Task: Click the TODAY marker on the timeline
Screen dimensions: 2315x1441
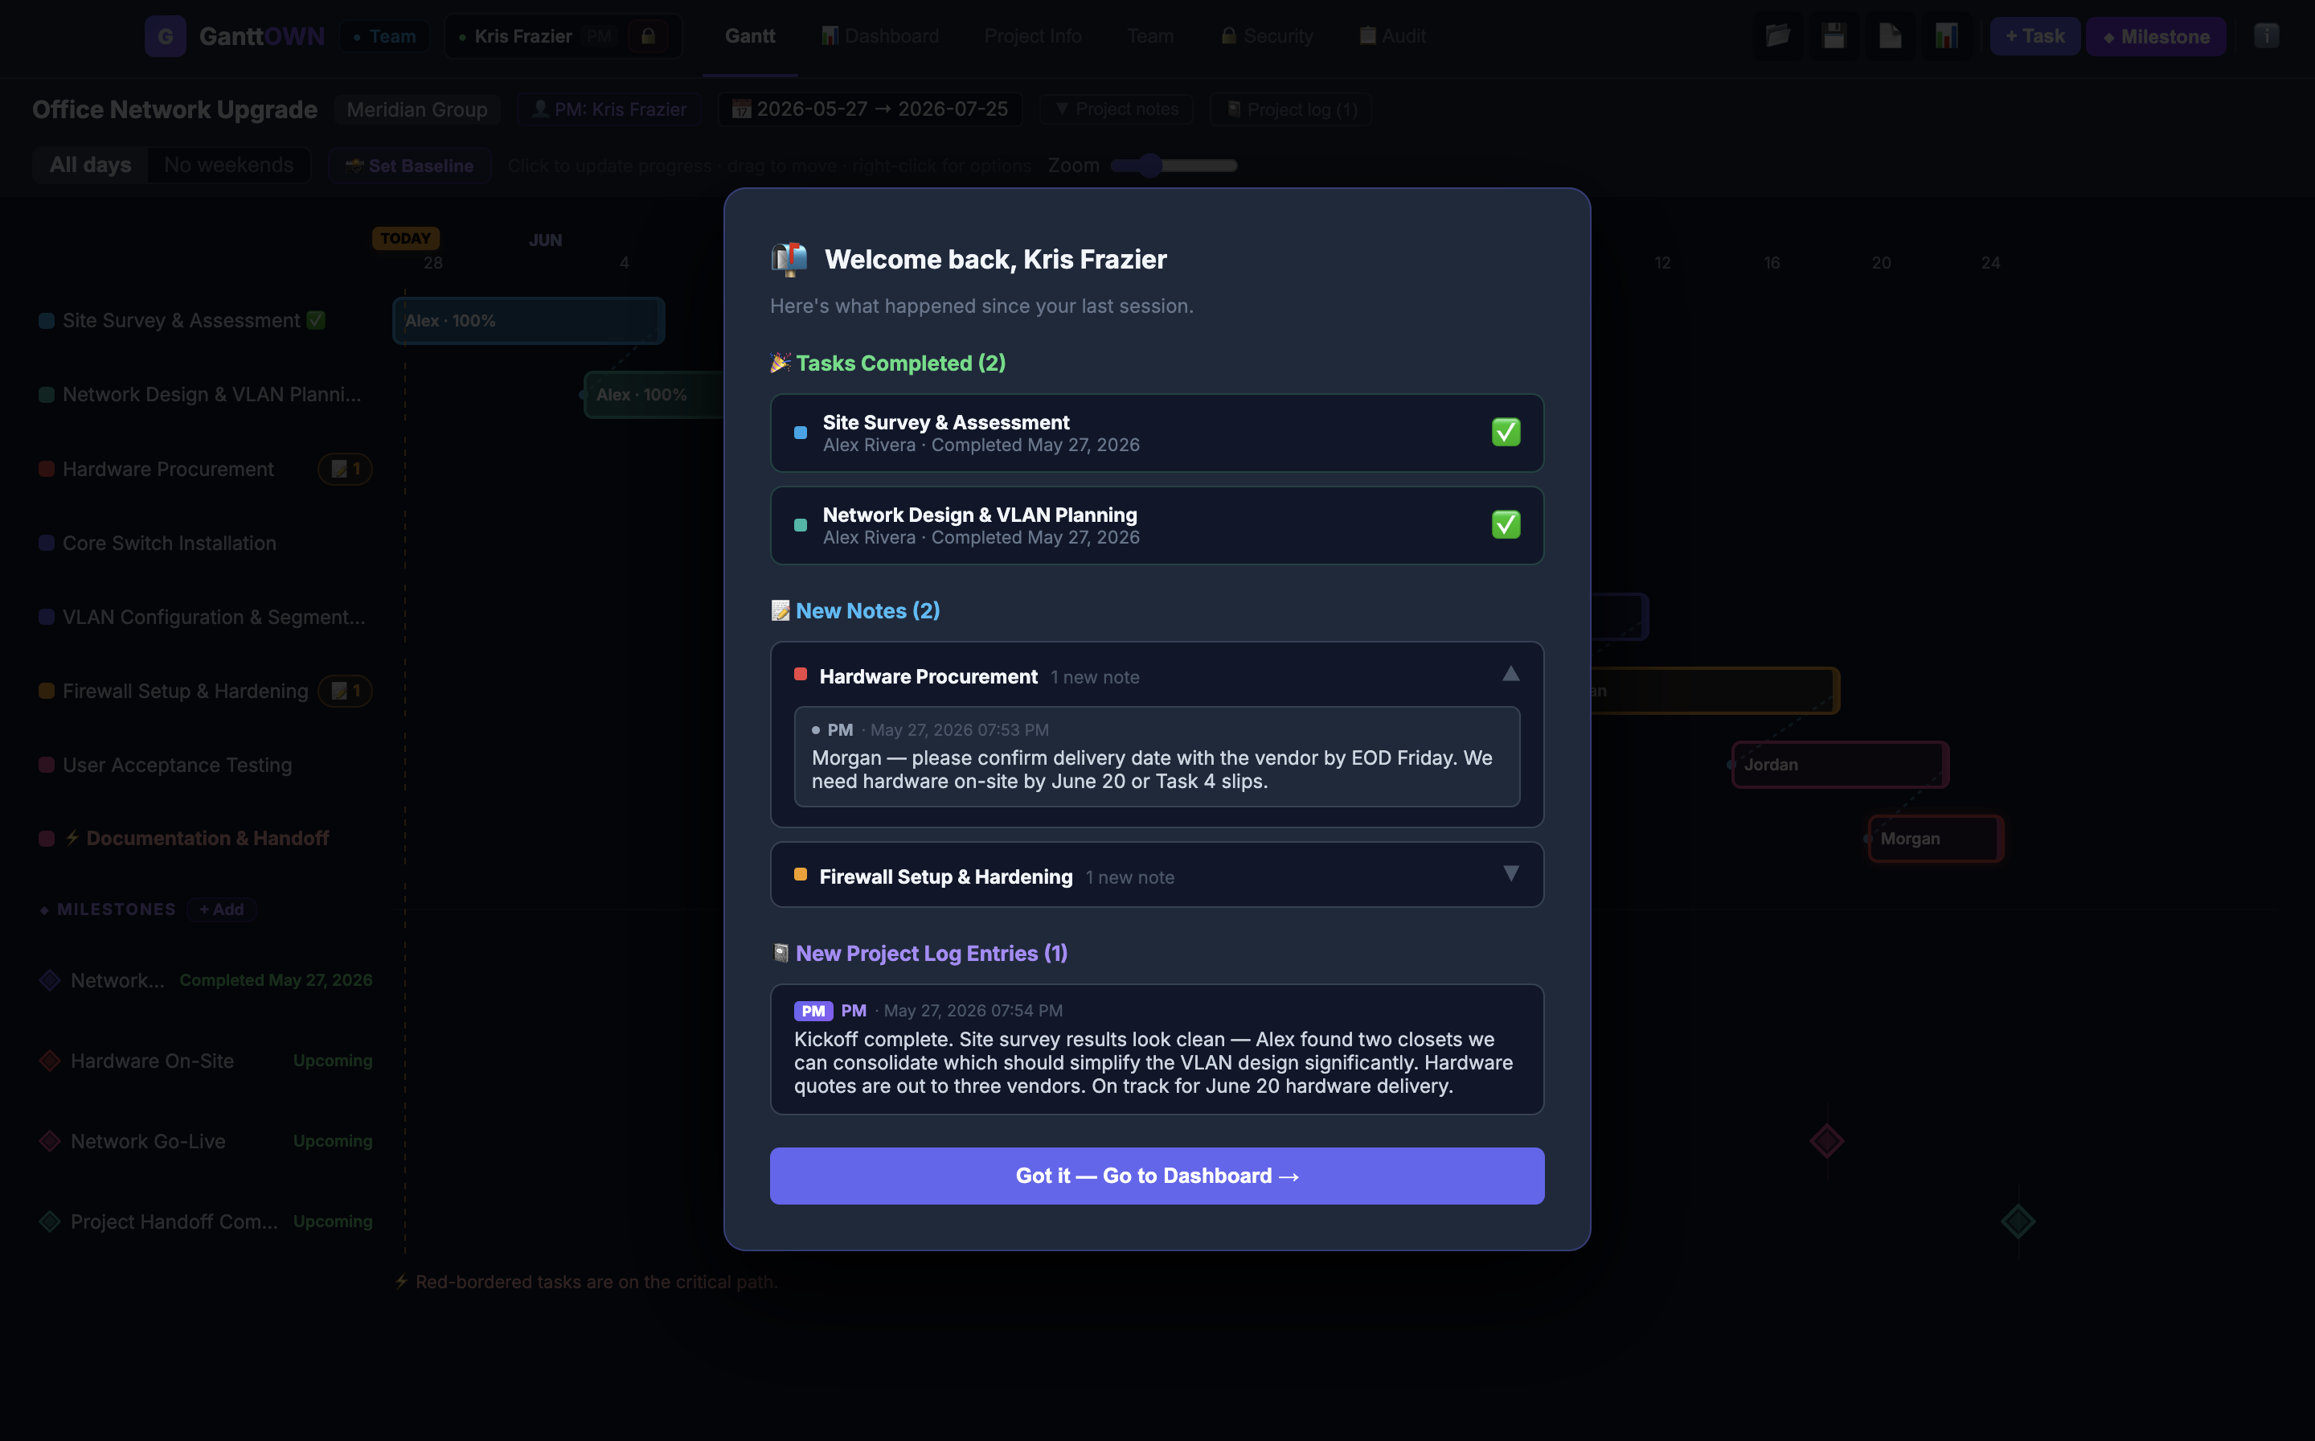Action: pos(405,238)
